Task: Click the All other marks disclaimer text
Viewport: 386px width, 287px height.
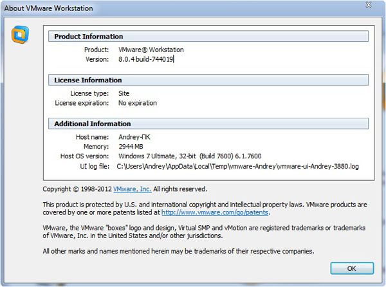Action: tap(178, 250)
